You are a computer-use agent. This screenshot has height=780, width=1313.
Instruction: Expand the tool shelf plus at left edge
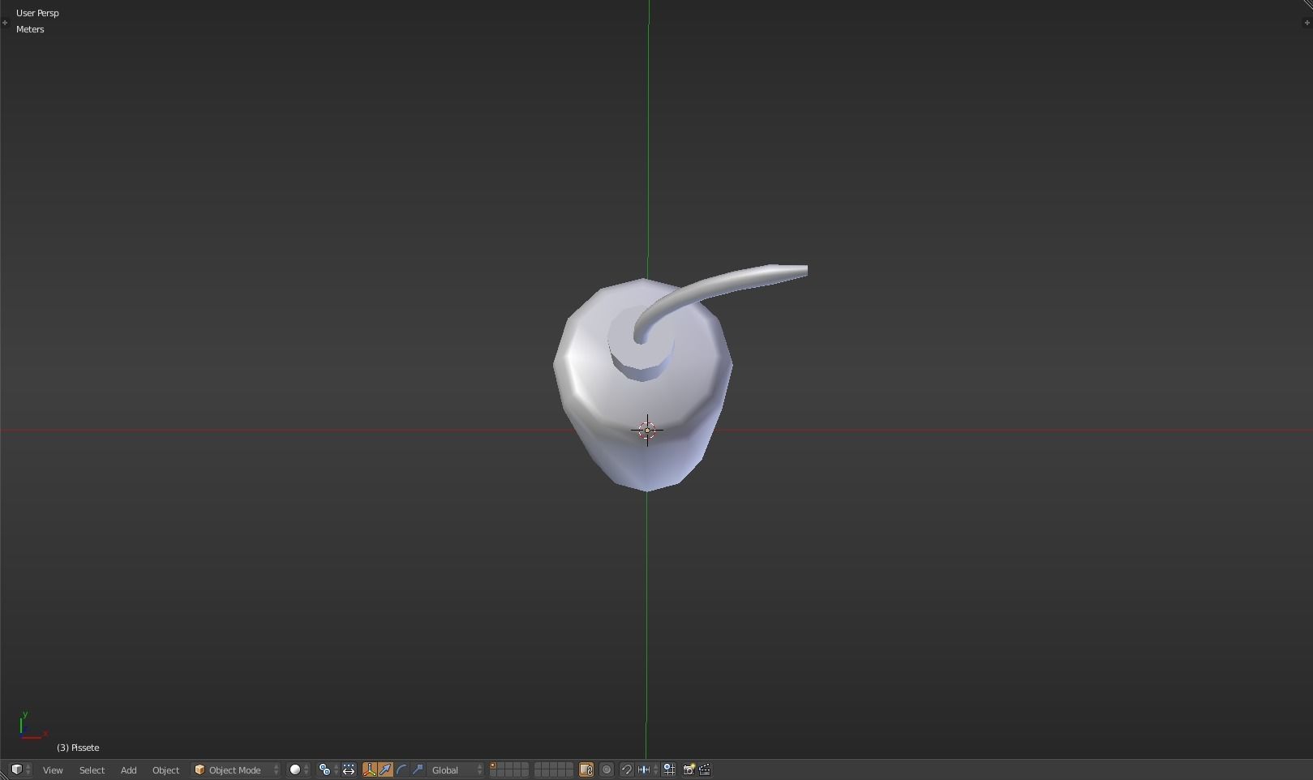click(x=5, y=22)
